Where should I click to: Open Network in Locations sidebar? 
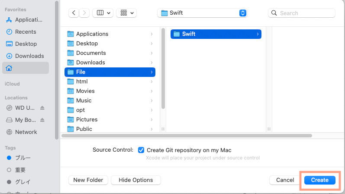pos(26,132)
